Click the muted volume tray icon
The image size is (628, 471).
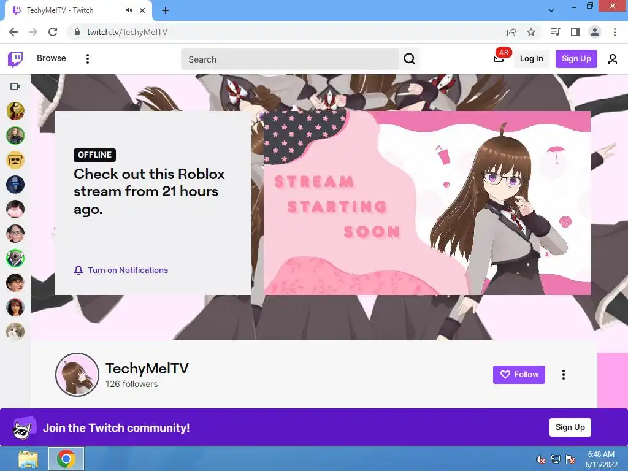point(541,459)
